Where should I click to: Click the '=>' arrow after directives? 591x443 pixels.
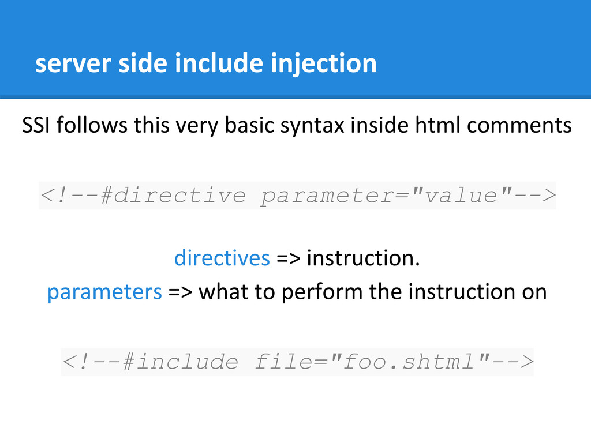[x=289, y=259]
